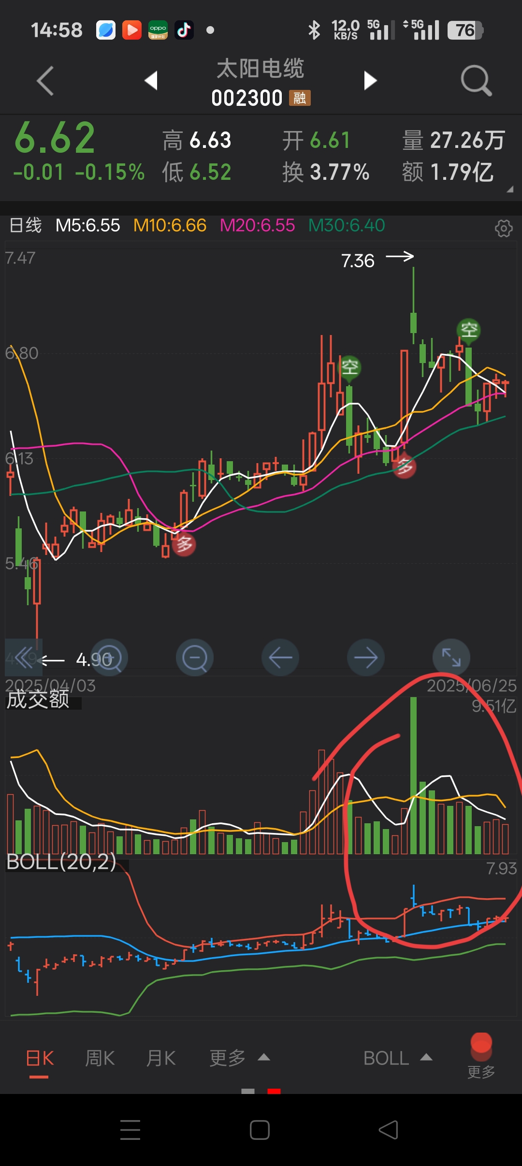Zoom out the K-line chart

(x=195, y=657)
